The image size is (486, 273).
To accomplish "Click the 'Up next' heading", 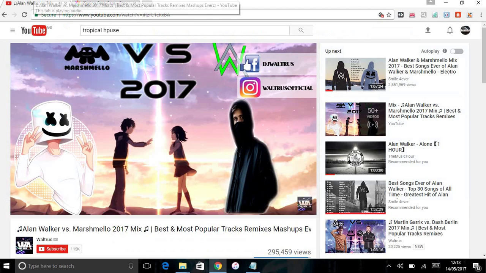I will (333, 51).
